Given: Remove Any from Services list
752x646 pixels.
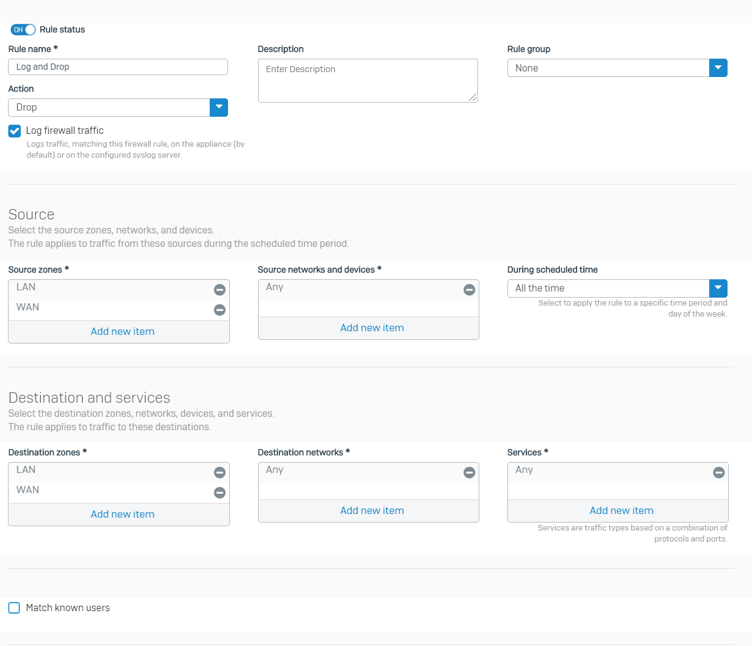Looking at the screenshot, I should click(x=718, y=472).
